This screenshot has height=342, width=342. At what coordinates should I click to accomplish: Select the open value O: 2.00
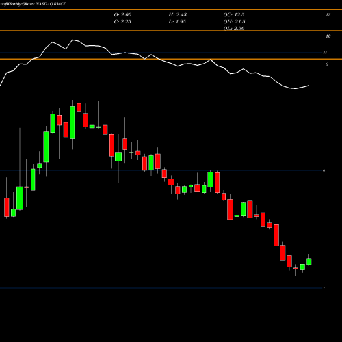pyautogui.click(x=122, y=14)
